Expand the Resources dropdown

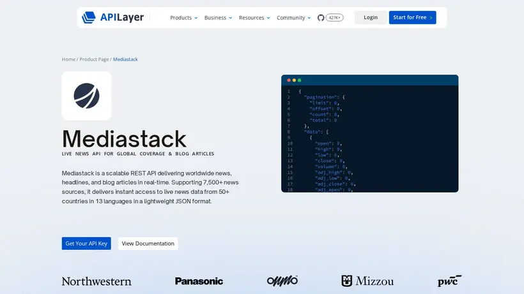tap(254, 18)
